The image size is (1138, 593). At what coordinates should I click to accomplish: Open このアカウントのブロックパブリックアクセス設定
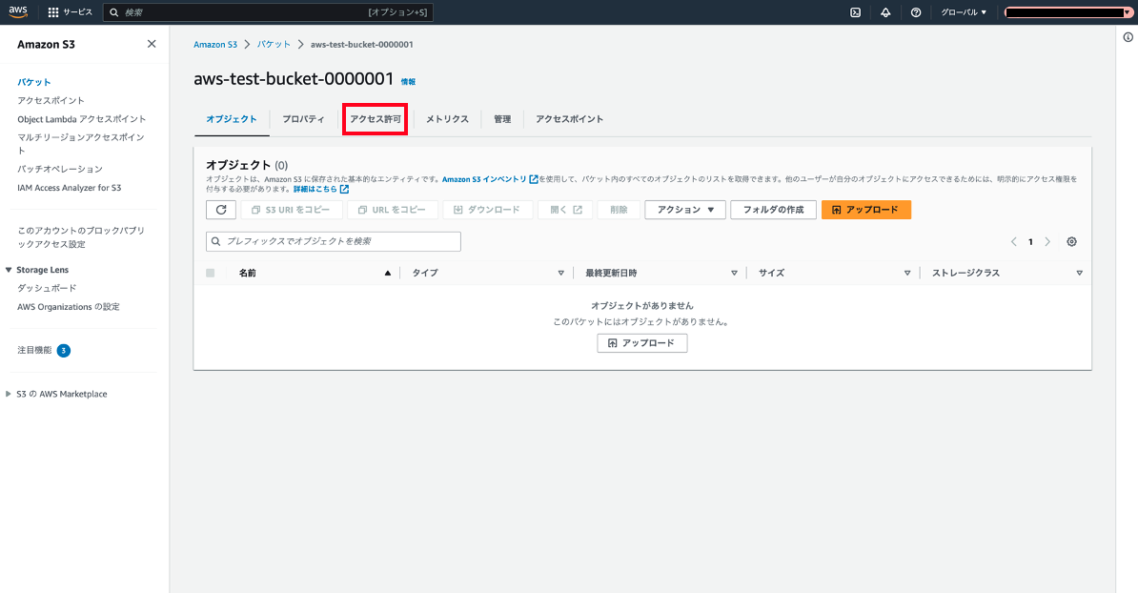pos(81,237)
